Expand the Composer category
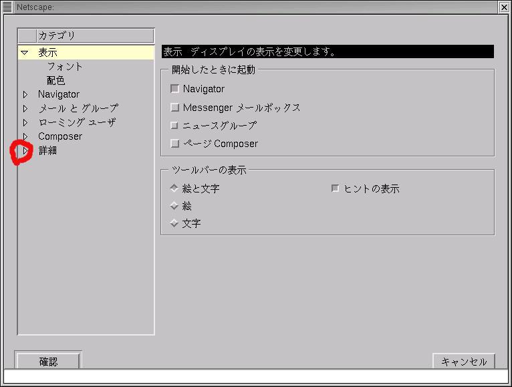 (x=25, y=136)
